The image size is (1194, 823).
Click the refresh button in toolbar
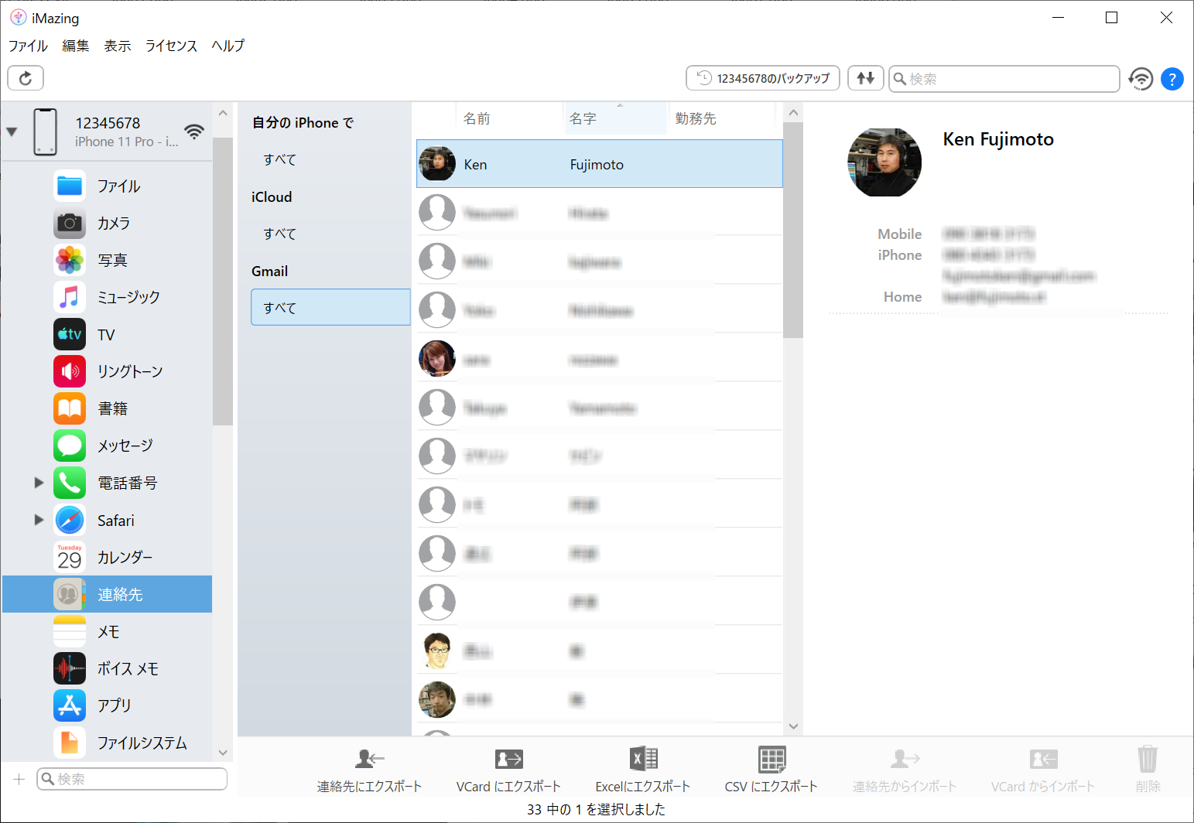click(x=26, y=78)
